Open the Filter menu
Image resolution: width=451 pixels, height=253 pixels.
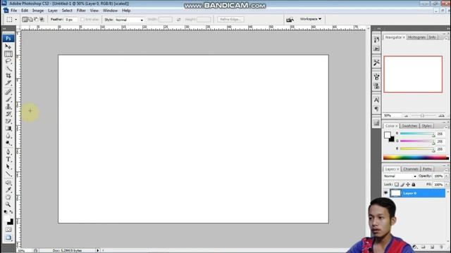click(81, 11)
